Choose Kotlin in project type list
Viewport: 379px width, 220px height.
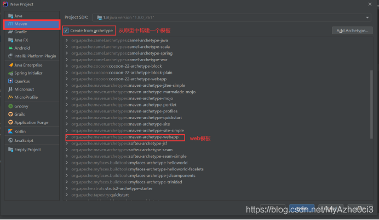pos(20,132)
